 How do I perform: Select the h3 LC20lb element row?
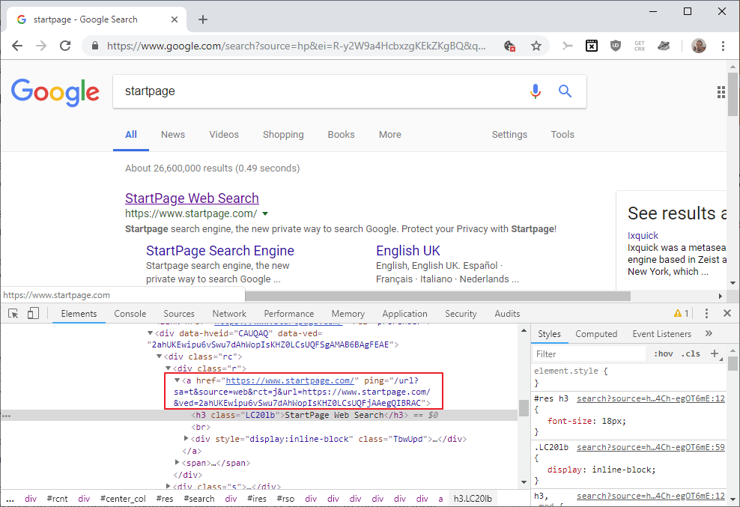258,416
